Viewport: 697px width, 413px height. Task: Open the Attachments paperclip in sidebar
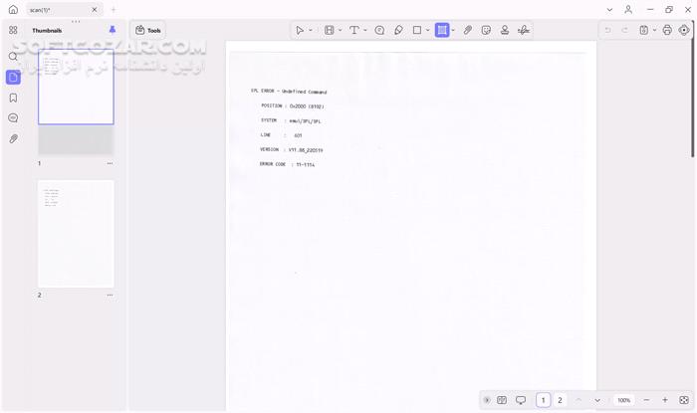[x=13, y=138]
